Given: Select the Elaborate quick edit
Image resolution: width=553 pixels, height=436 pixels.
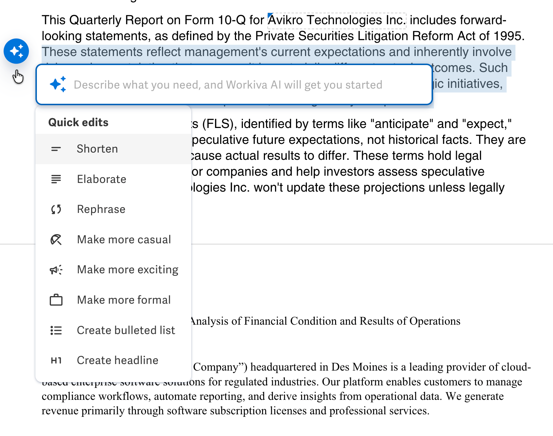Looking at the screenshot, I should (113, 179).
